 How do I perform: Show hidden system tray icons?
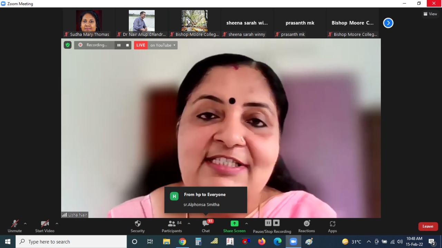[x=369, y=241]
